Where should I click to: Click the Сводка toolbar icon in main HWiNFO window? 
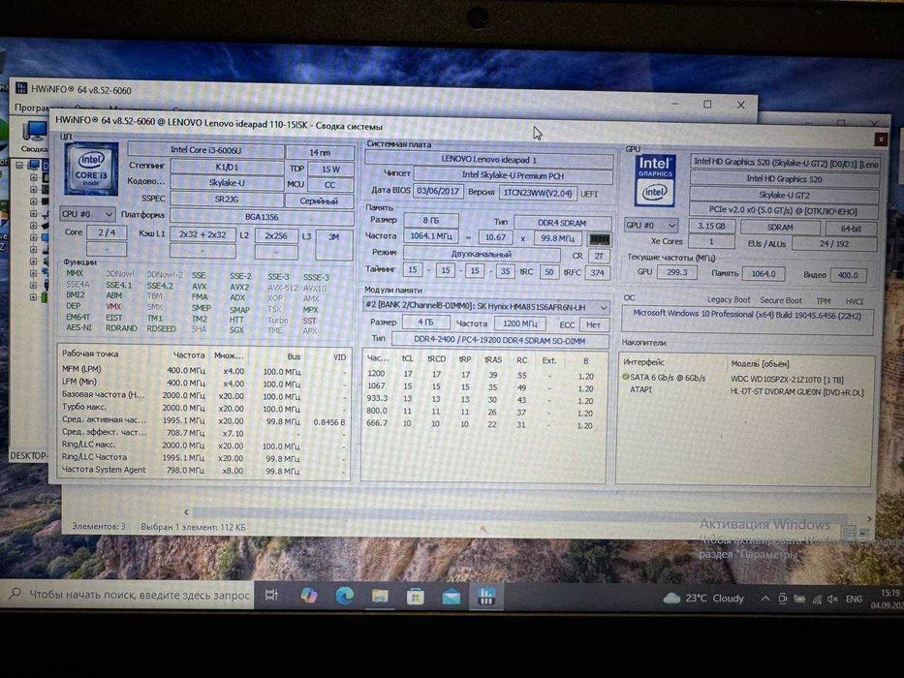(35, 136)
